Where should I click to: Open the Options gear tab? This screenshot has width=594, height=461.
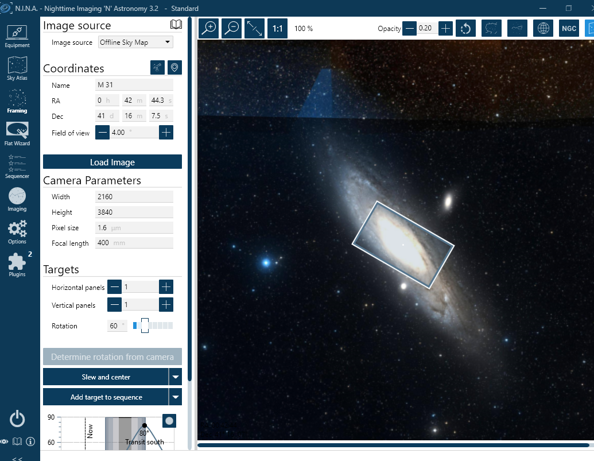pyautogui.click(x=17, y=232)
